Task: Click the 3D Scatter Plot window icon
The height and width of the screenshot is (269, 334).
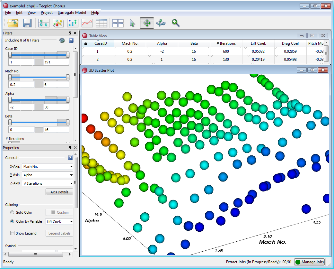Action: [x=85, y=70]
